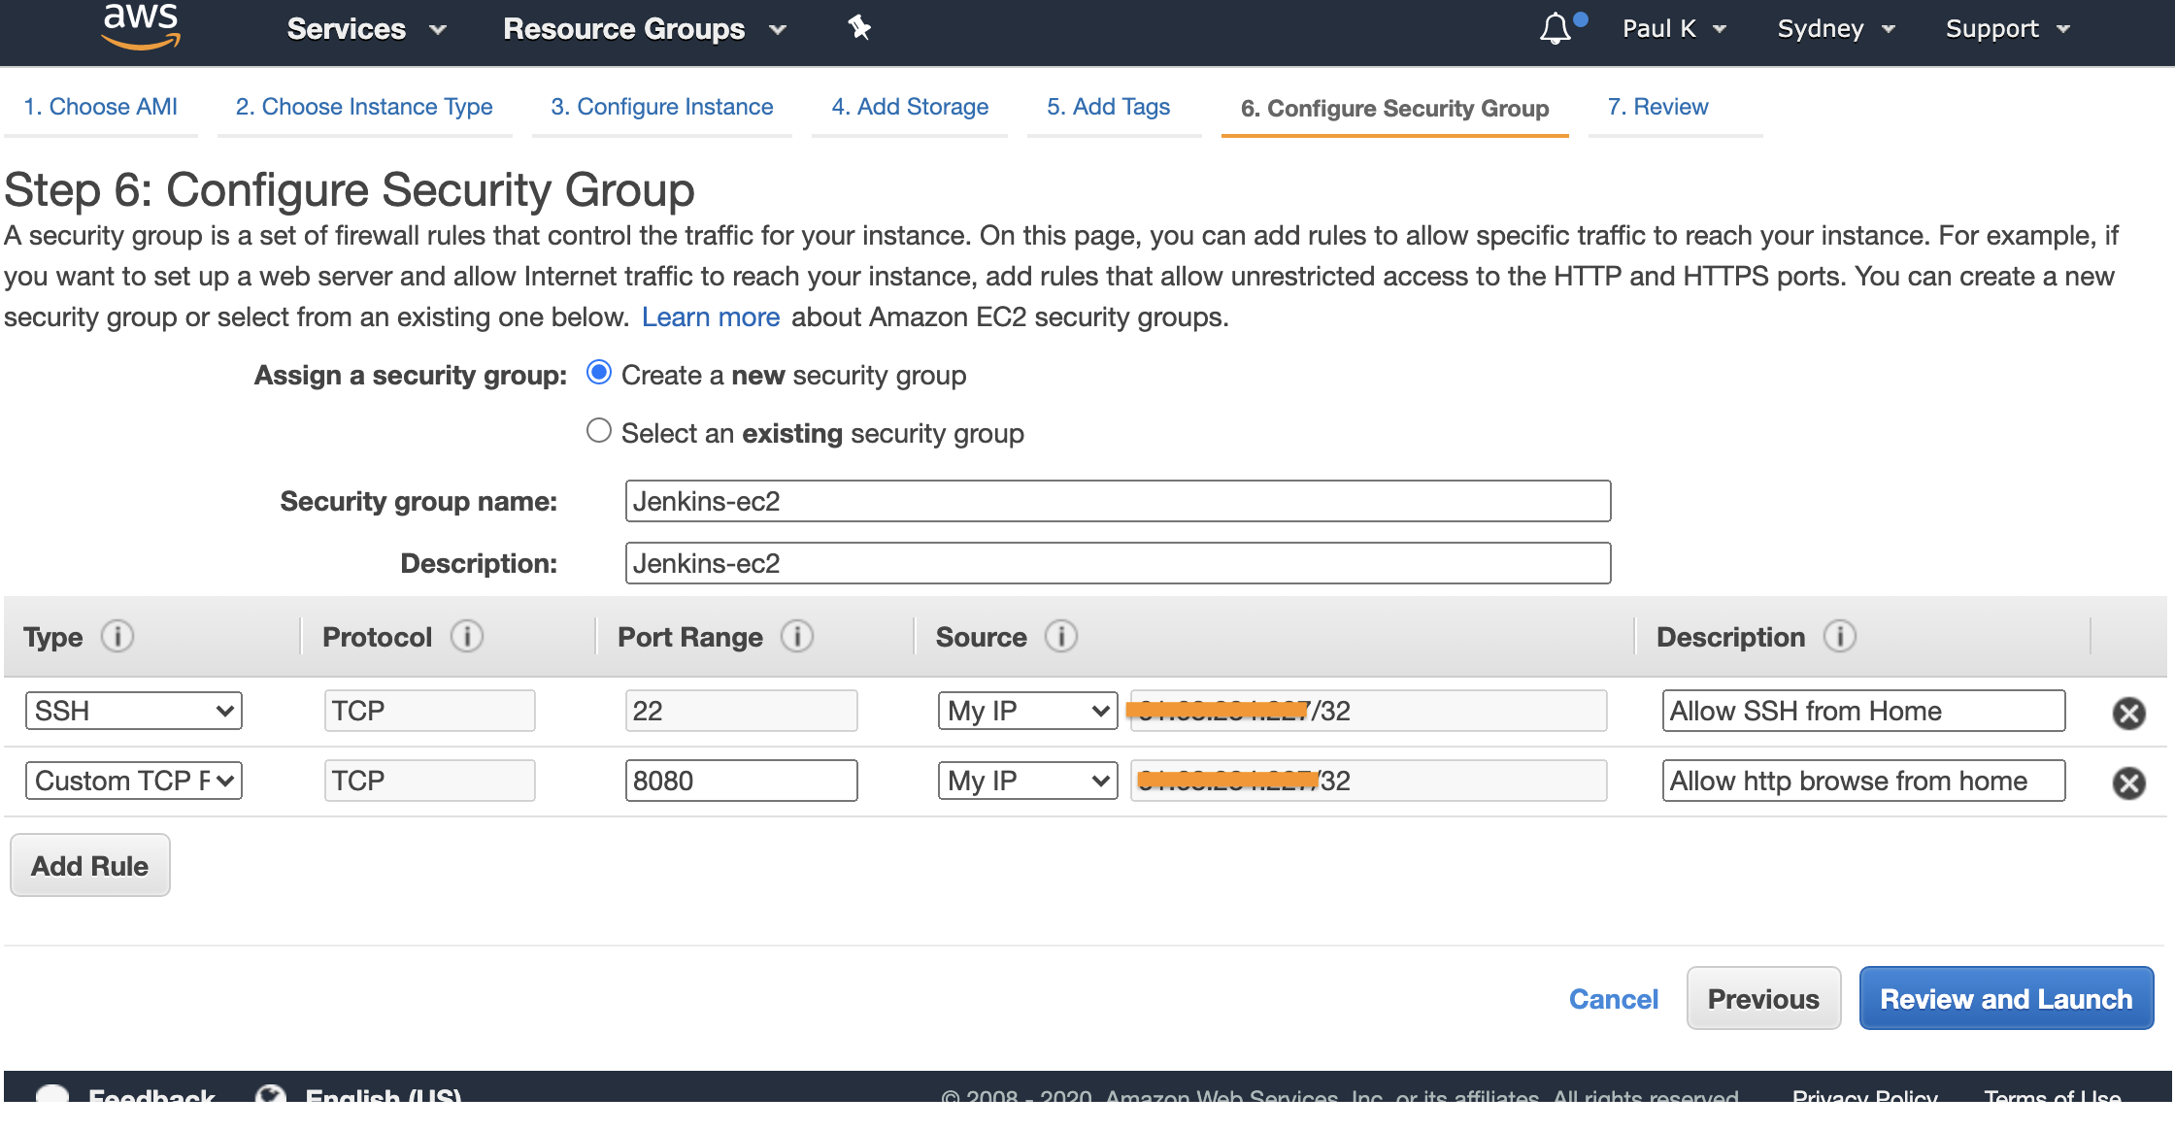2175x1131 pixels.
Task: Click the Privacy Policy footer link
Action: click(1864, 1095)
